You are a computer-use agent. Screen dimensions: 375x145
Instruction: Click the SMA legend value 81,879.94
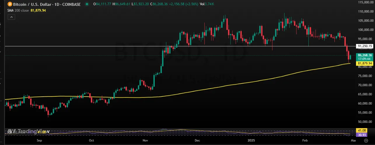(x=38, y=10)
